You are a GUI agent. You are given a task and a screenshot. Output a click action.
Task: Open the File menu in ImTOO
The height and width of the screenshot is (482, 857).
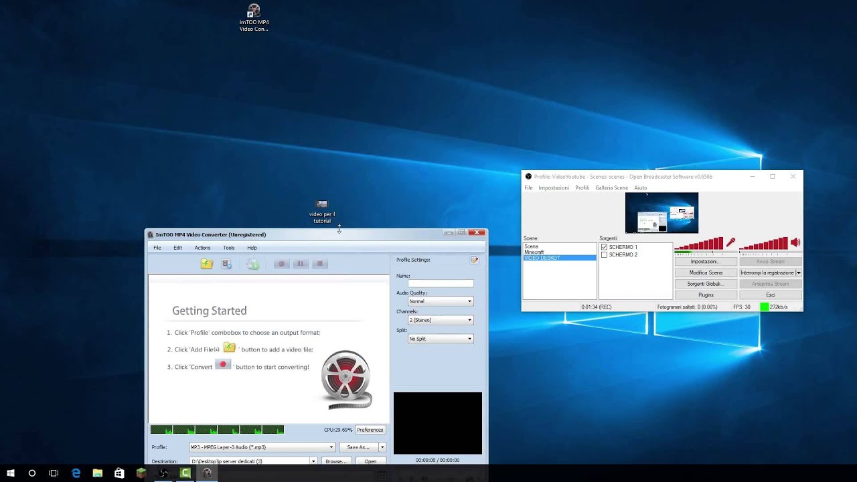pyautogui.click(x=157, y=248)
